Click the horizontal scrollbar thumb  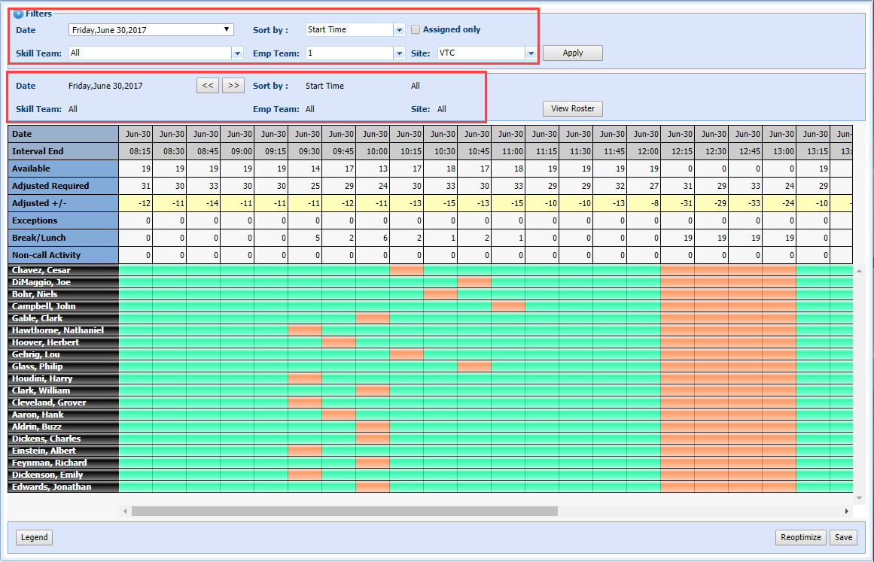pyautogui.click(x=344, y=511)
